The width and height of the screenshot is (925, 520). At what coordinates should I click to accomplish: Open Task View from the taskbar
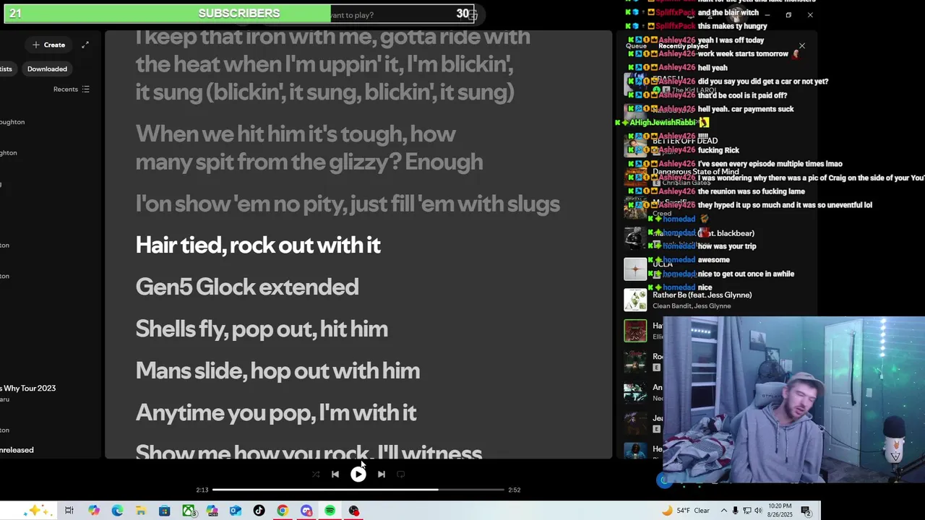(69, 511)
